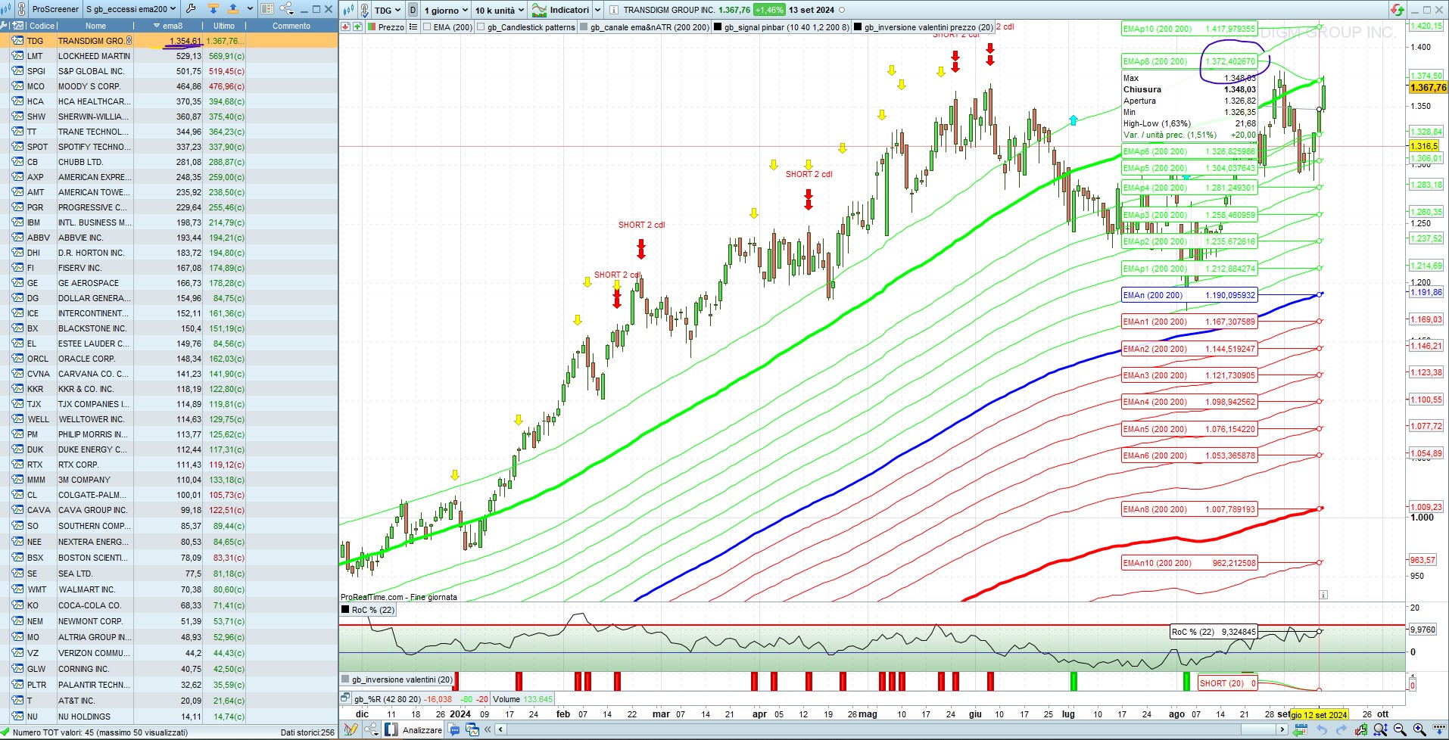Image resolution: width=1449 pixels, height=740 pixels.
Task: Click the zoom-in magnifier icon
Action: pyautogui.click(x=1419, y=729)
